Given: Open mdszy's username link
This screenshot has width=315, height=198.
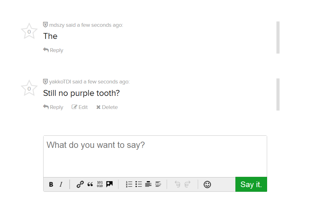Looking at the screenshot, I should click(56, 25).
